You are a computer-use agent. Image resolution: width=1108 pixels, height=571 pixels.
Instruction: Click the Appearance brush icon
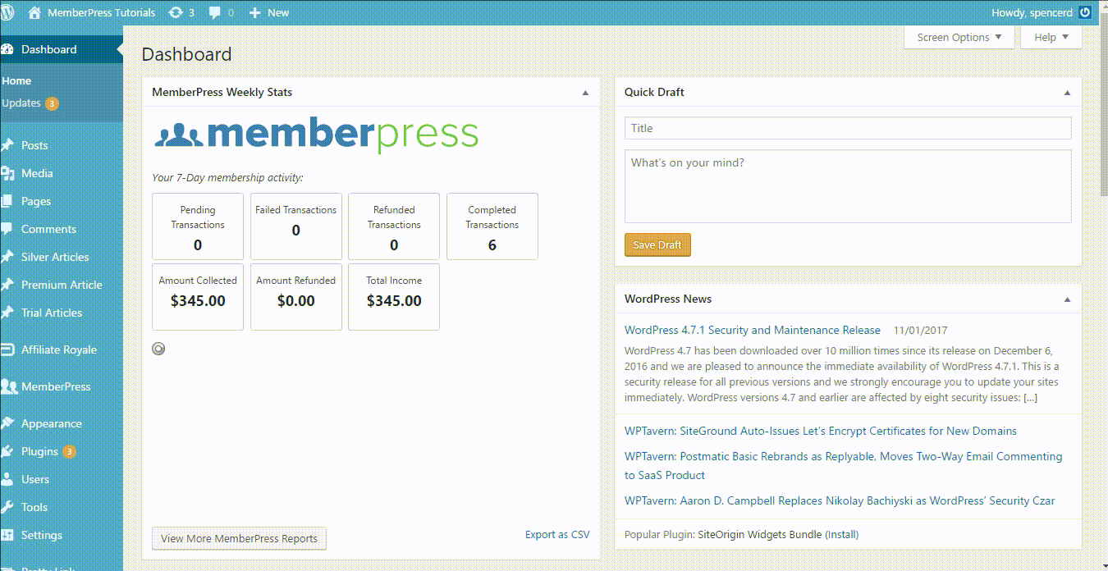[7, 423]
